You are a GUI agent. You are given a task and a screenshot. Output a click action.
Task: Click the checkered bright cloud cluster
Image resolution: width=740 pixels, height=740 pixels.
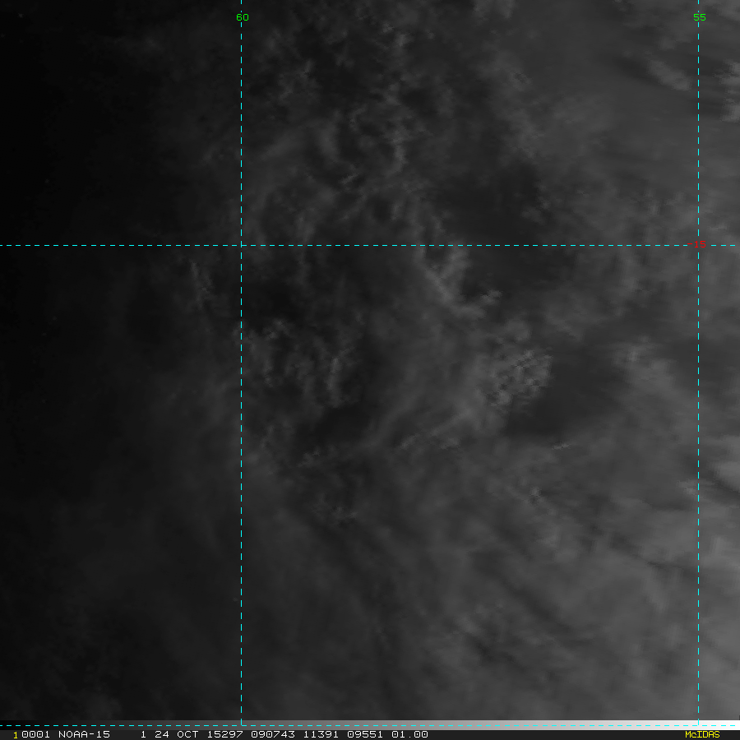[517, 375]
